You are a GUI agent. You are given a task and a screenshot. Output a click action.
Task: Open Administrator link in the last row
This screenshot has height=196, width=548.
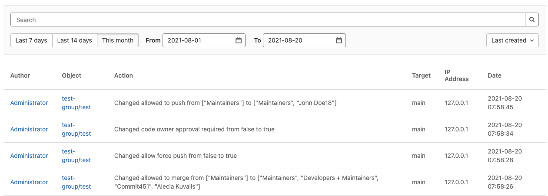click(x=29, y=182)
